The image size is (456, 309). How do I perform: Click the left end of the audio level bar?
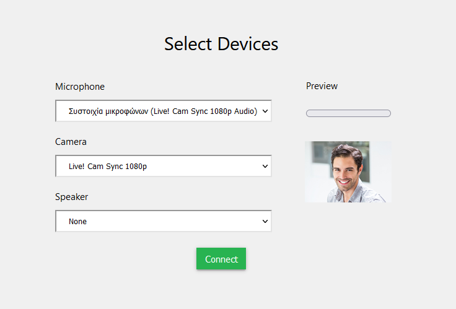(309, 113)
